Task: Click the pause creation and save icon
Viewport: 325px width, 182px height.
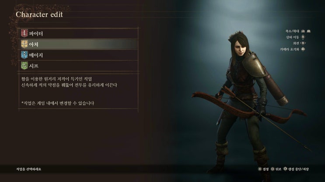Action: coord(285,169)
